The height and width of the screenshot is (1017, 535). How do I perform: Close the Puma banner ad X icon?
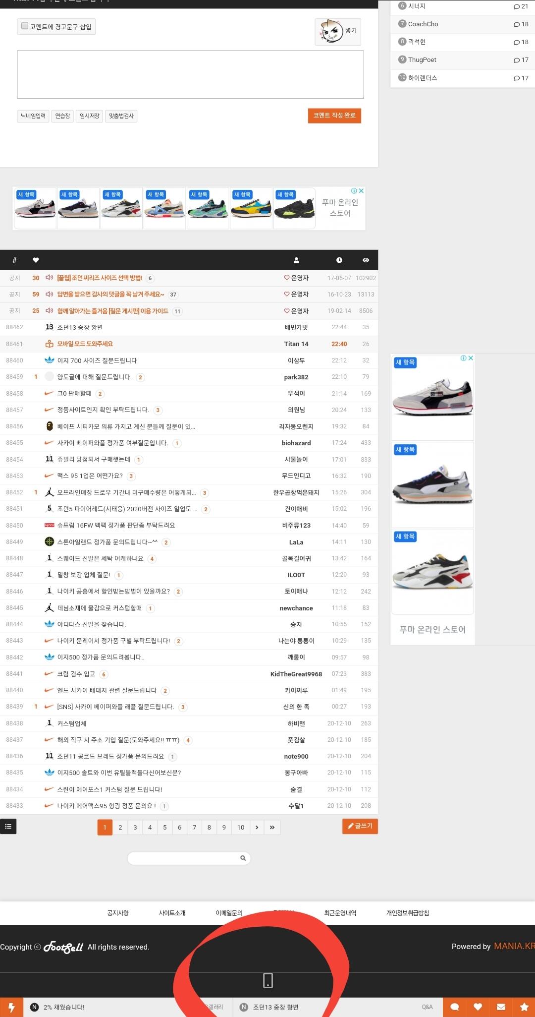click(362, 190)
